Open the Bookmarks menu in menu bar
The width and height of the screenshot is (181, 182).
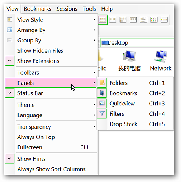click(x=37, y=9)
